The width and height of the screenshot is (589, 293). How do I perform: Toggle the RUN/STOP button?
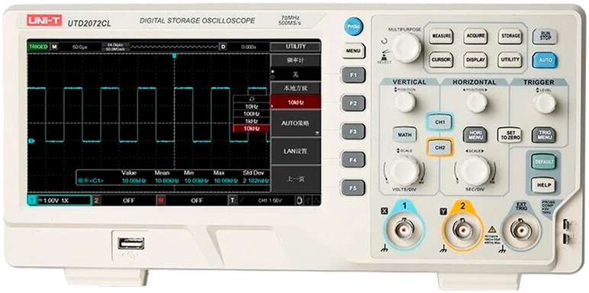point(544,36)
